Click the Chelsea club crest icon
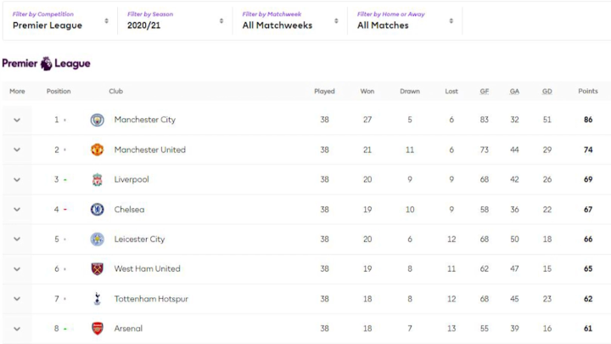 pyautogui.click(x=97, y=209)
